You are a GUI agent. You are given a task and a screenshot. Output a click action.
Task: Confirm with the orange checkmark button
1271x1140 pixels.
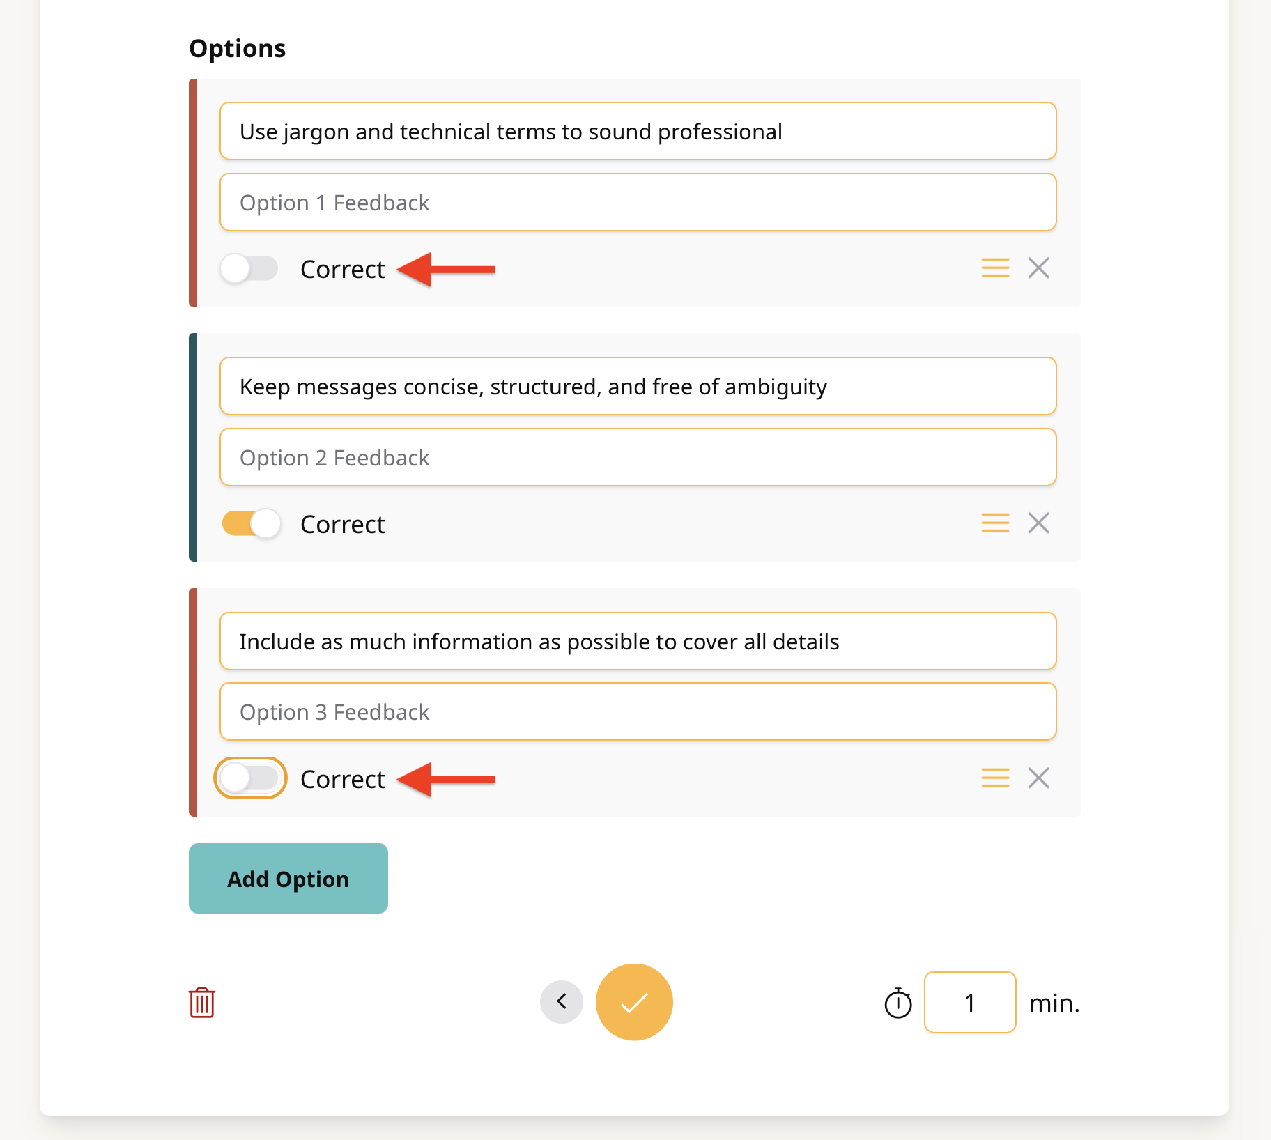pos(634,1002)
